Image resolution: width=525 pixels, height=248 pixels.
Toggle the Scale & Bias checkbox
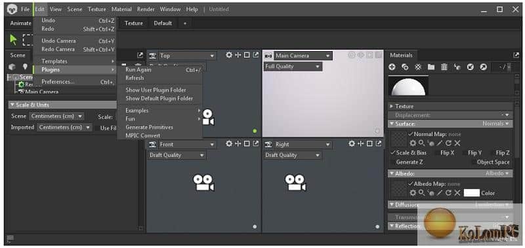[393, 152]
